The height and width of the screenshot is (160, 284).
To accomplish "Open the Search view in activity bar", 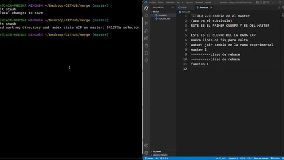I will (146, 16).
